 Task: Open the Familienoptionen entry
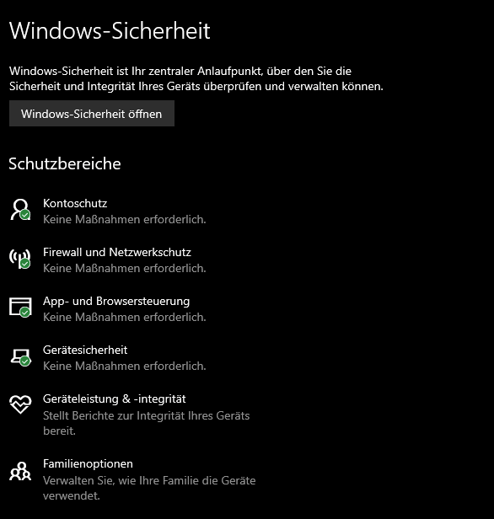[88, 463]
